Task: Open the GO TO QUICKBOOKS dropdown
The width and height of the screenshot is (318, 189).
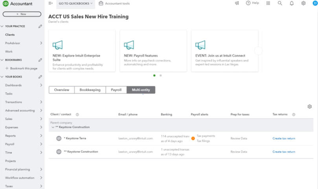Action: [x=75, y=3]
